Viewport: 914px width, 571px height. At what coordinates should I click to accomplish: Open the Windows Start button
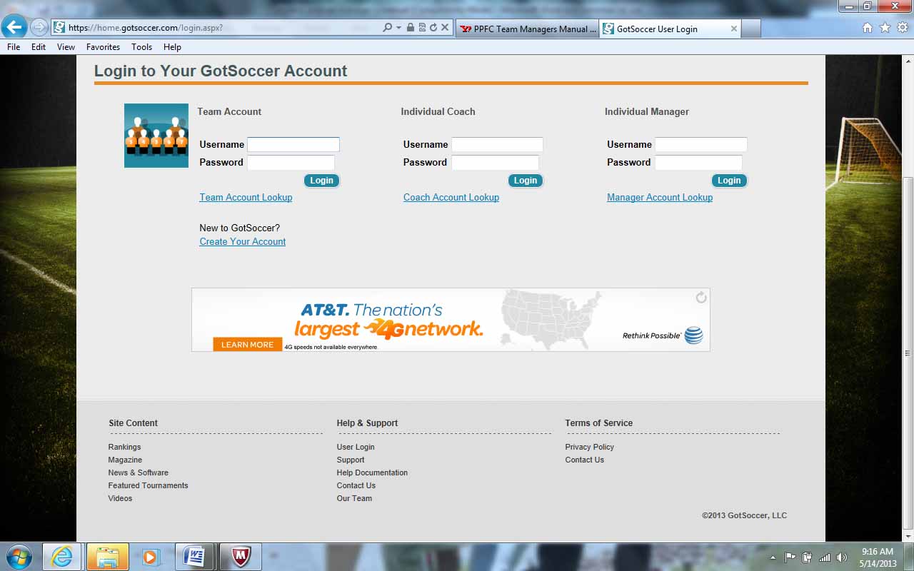[19, 557]
